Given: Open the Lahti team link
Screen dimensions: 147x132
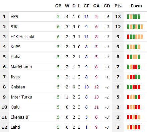Looking at the screenshot, I should coord(15,127).
